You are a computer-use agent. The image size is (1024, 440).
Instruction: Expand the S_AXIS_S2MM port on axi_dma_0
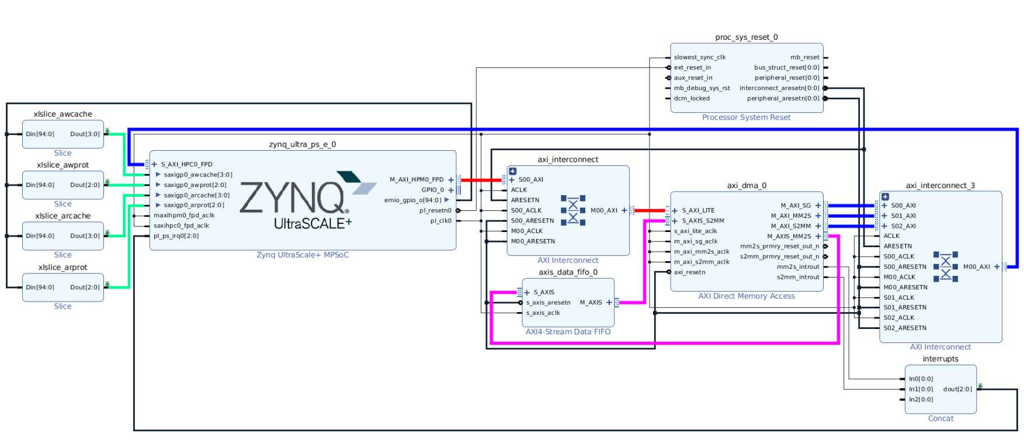click(675, 221)
